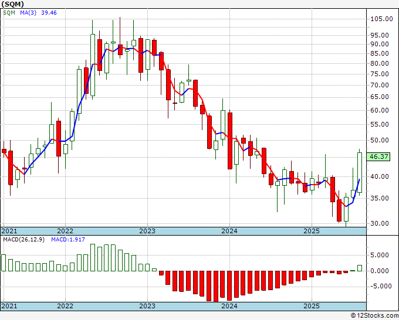Click the 35.00 price axis label

[380, 198]
